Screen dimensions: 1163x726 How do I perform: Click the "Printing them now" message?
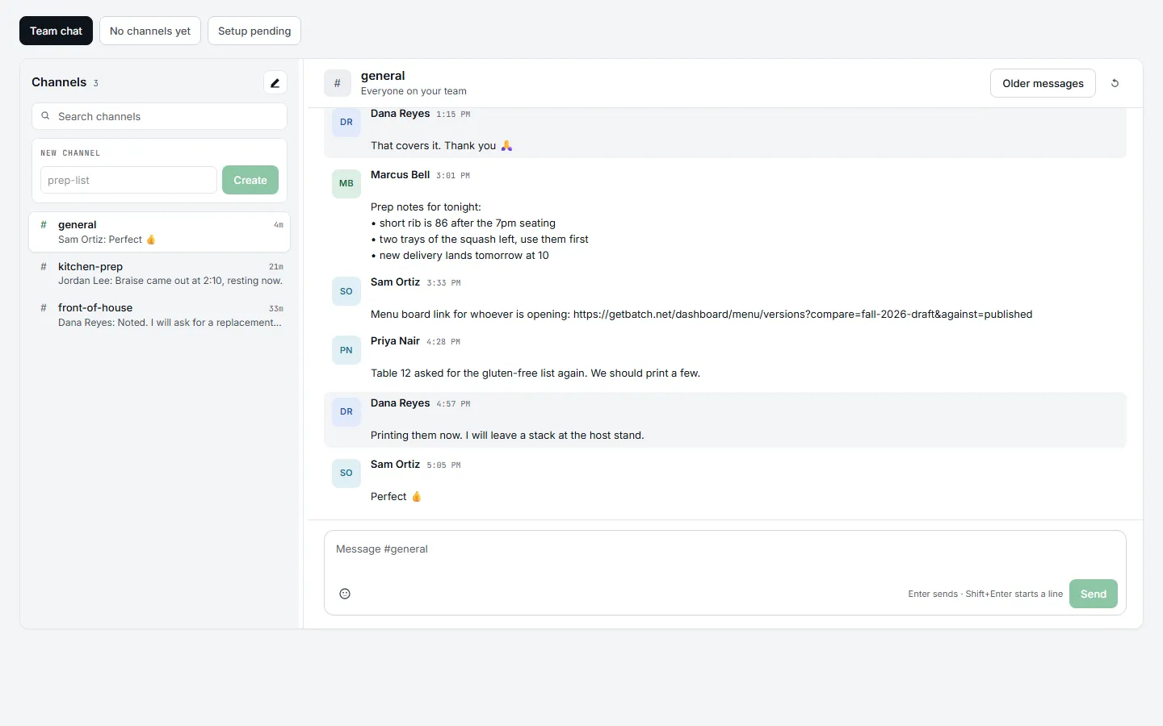(x=507, y=436)
